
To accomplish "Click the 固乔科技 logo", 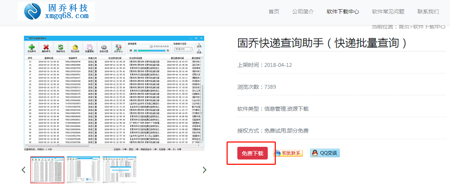I will (56, 12).
